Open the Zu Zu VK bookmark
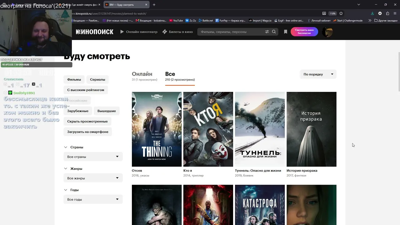Image resolution: width=400 pixels, height=225 pixels. click(x=191, y=21)
